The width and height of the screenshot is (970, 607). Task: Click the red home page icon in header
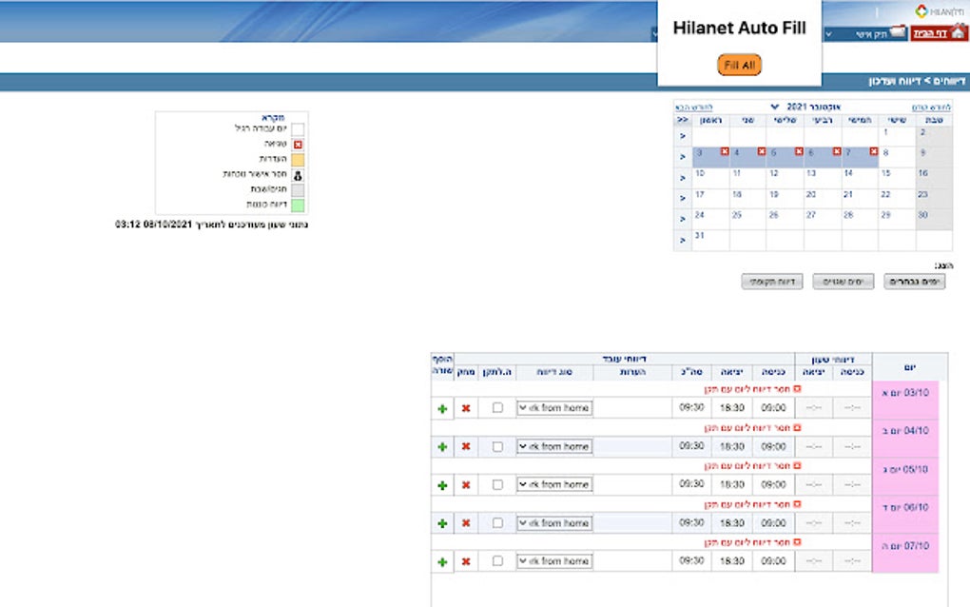click(959, 32)
